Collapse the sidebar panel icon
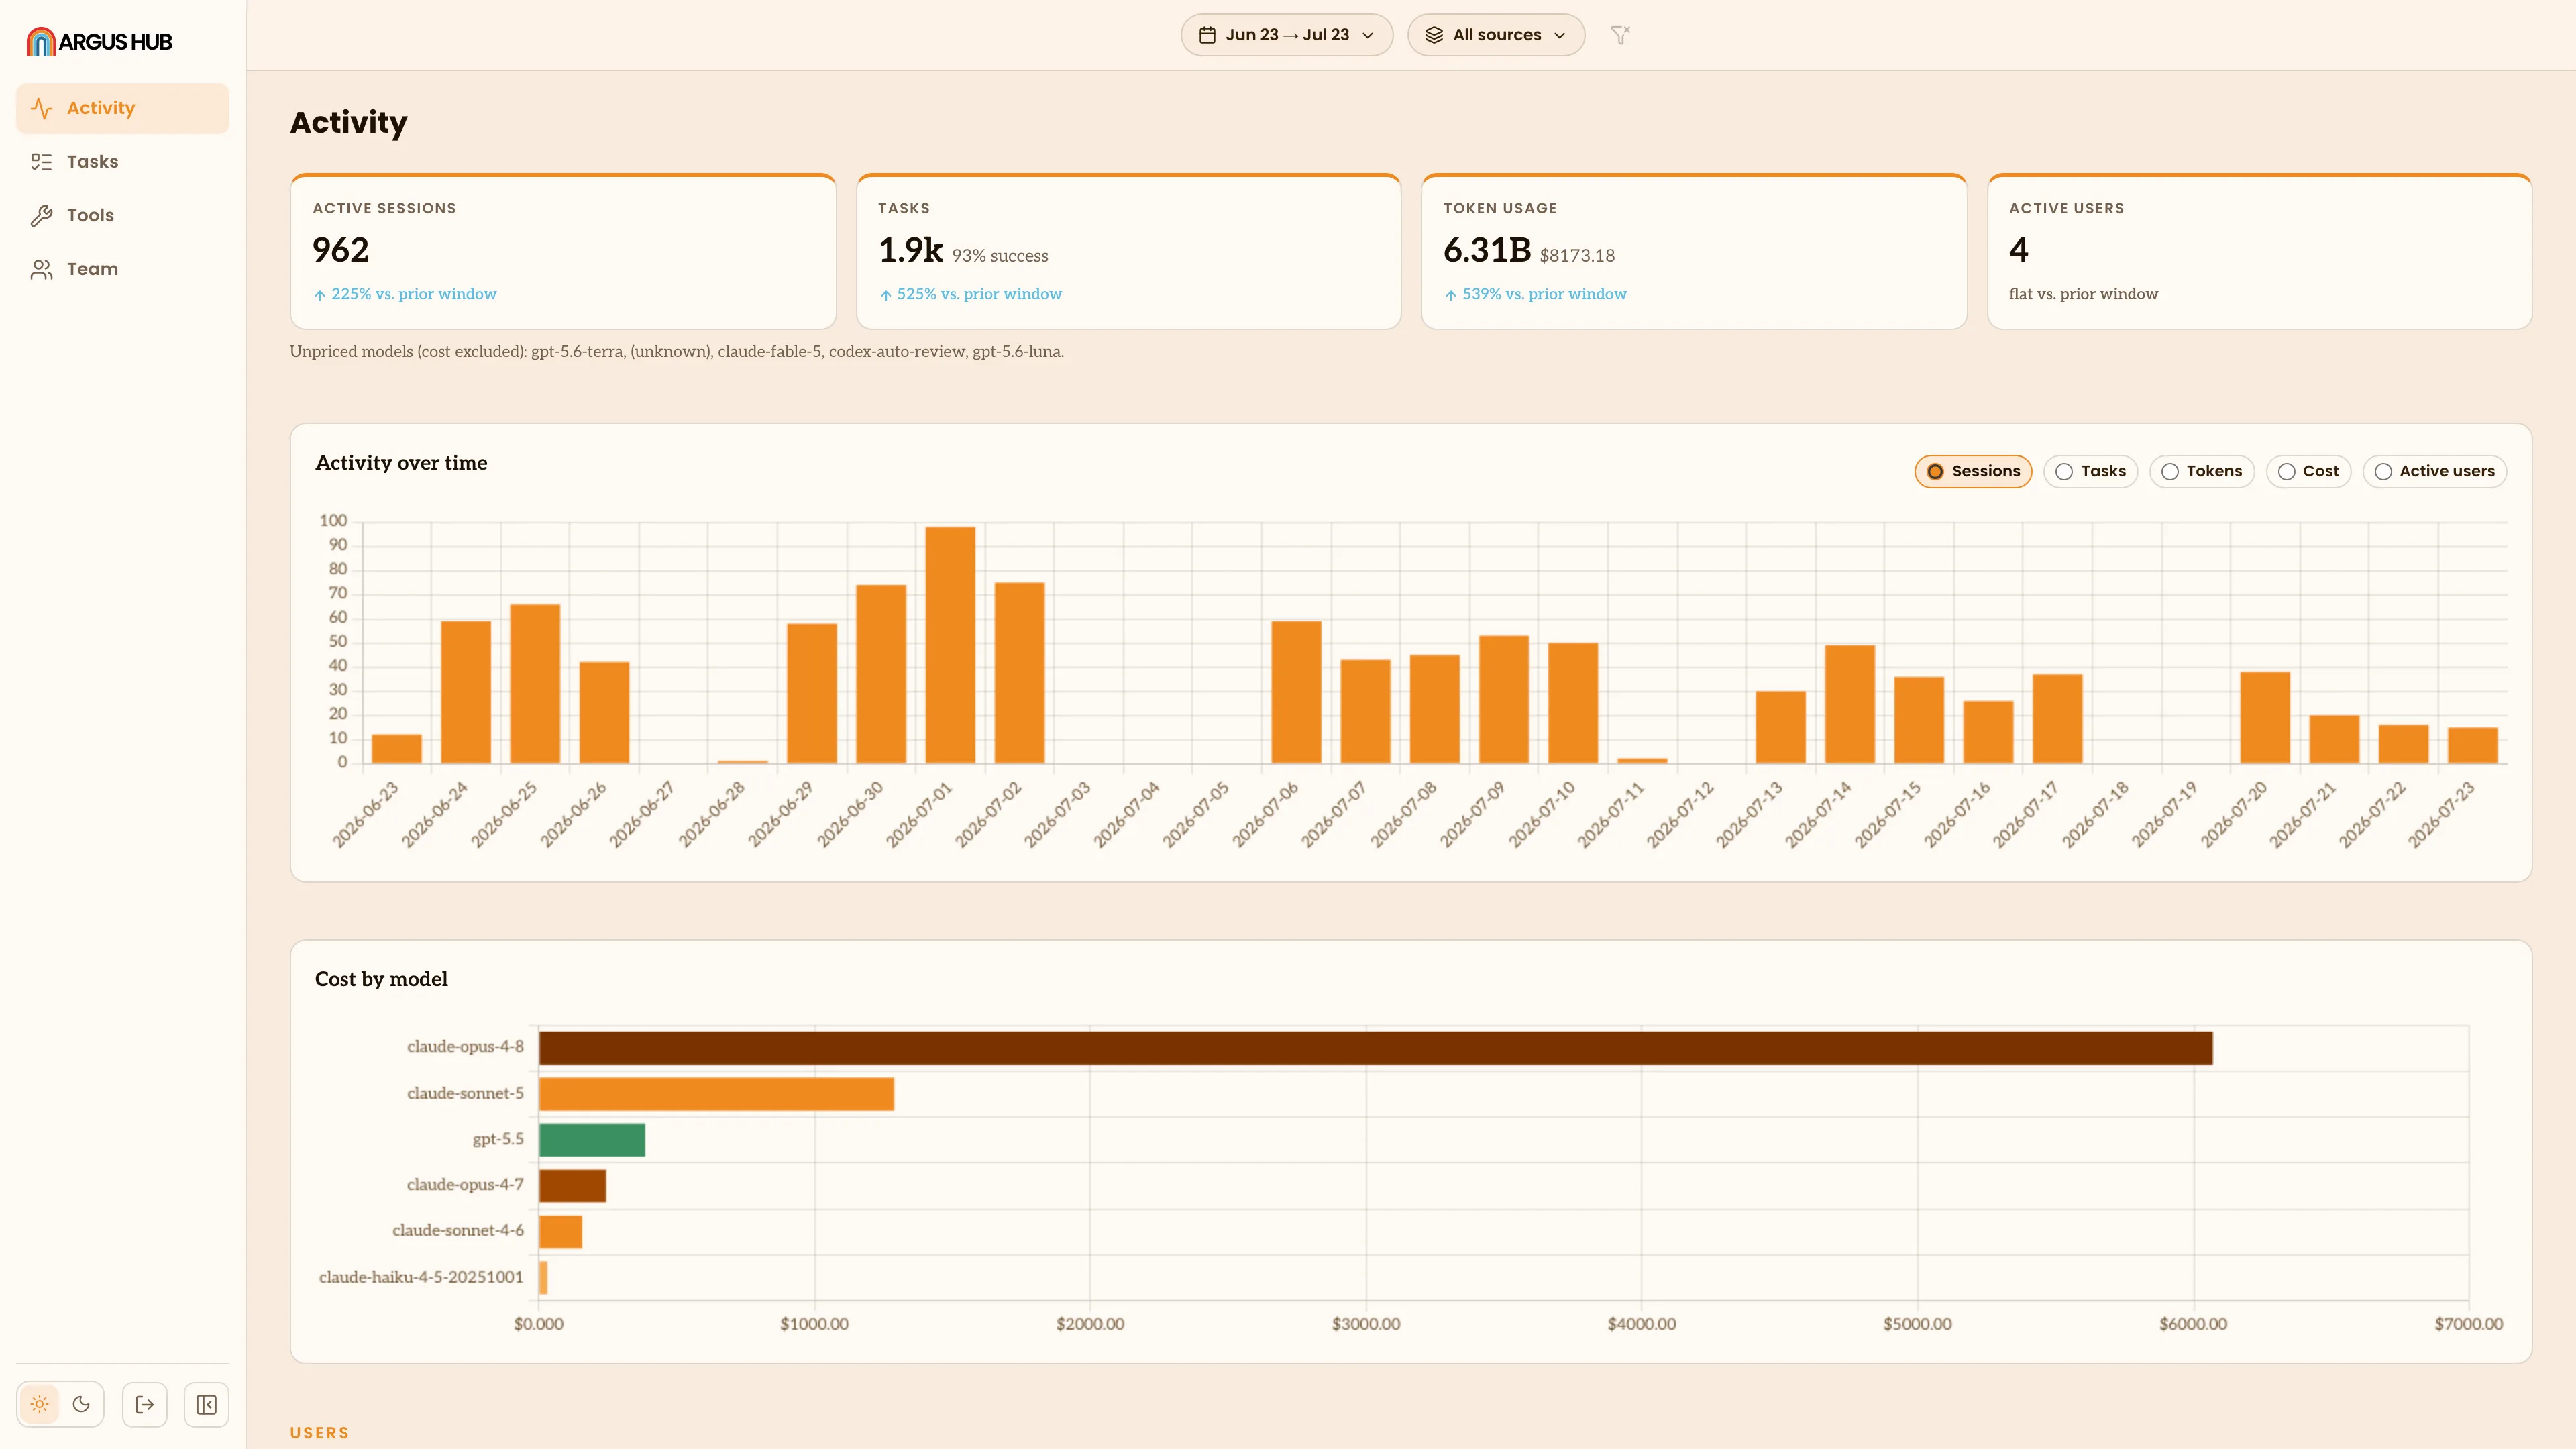This screenshot has height=1449, width=2576. click(207, 1404)
